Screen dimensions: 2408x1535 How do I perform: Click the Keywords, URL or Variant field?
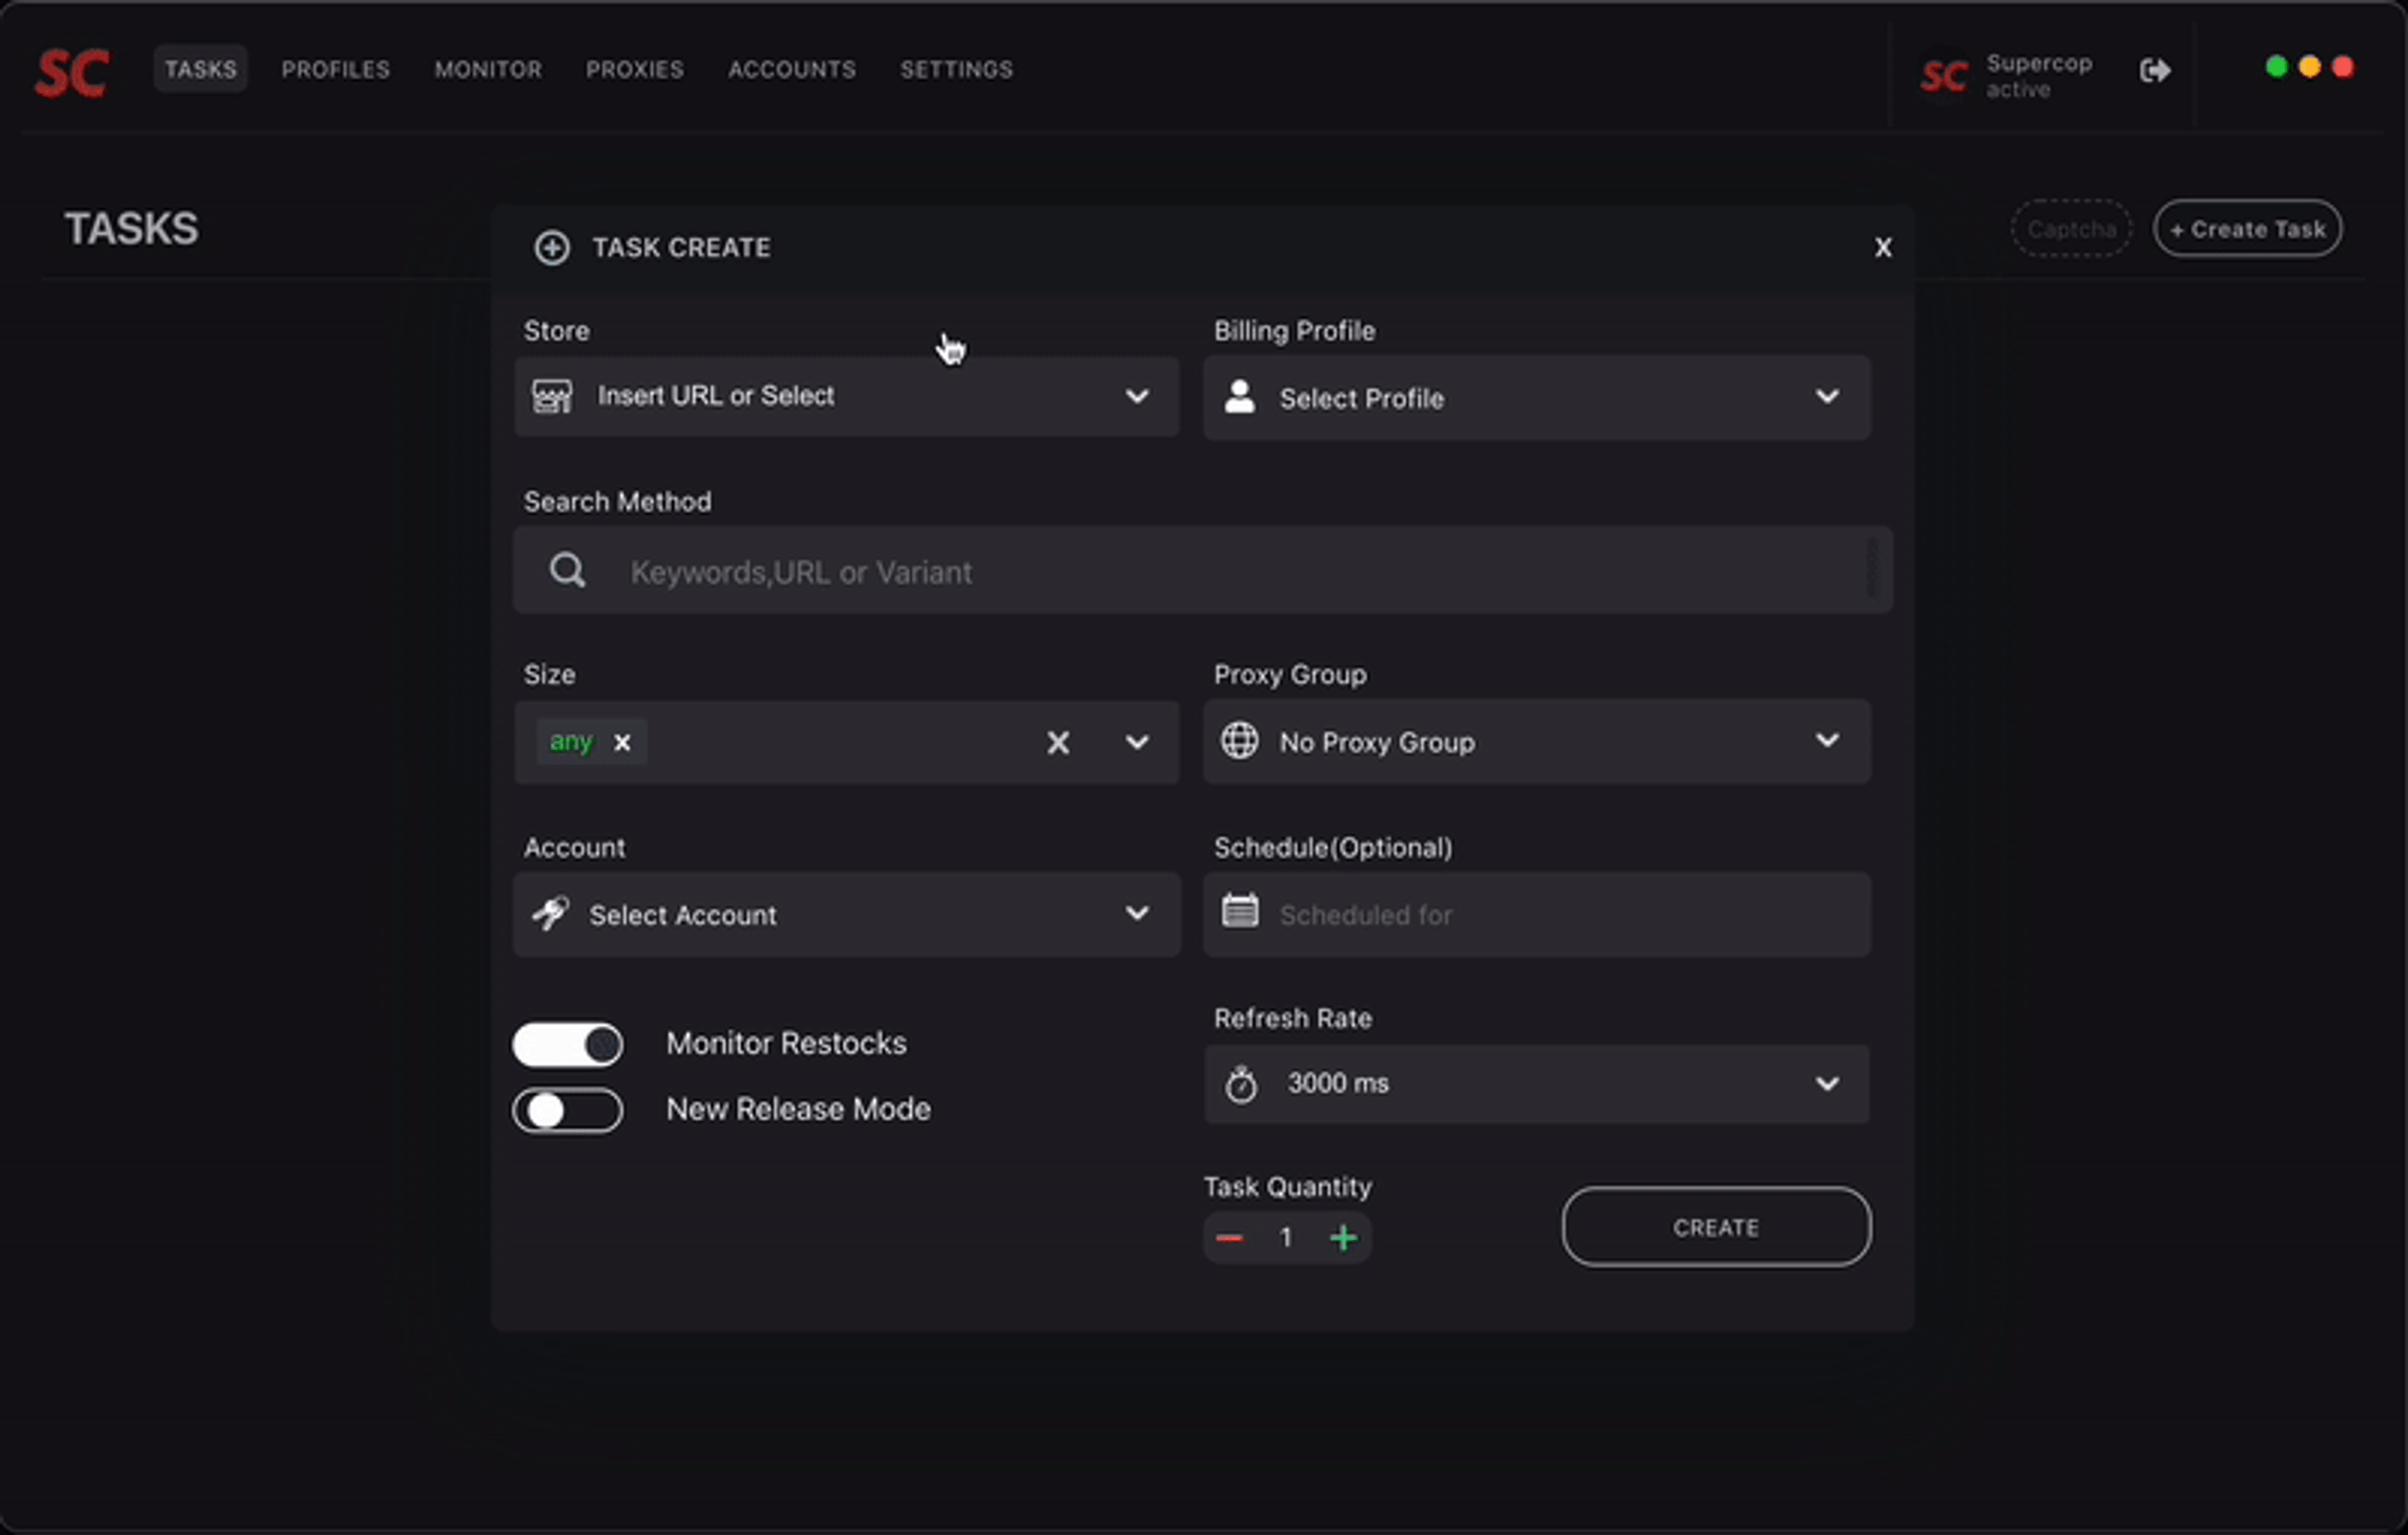1200,572
